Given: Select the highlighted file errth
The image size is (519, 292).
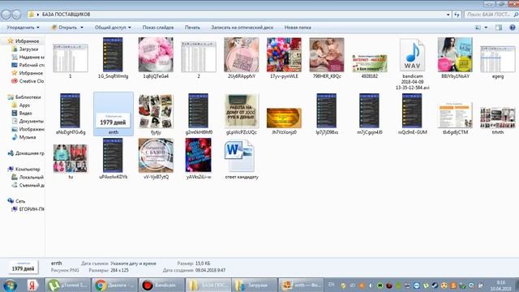Looking at the screenshot, I should coord(114,114).
